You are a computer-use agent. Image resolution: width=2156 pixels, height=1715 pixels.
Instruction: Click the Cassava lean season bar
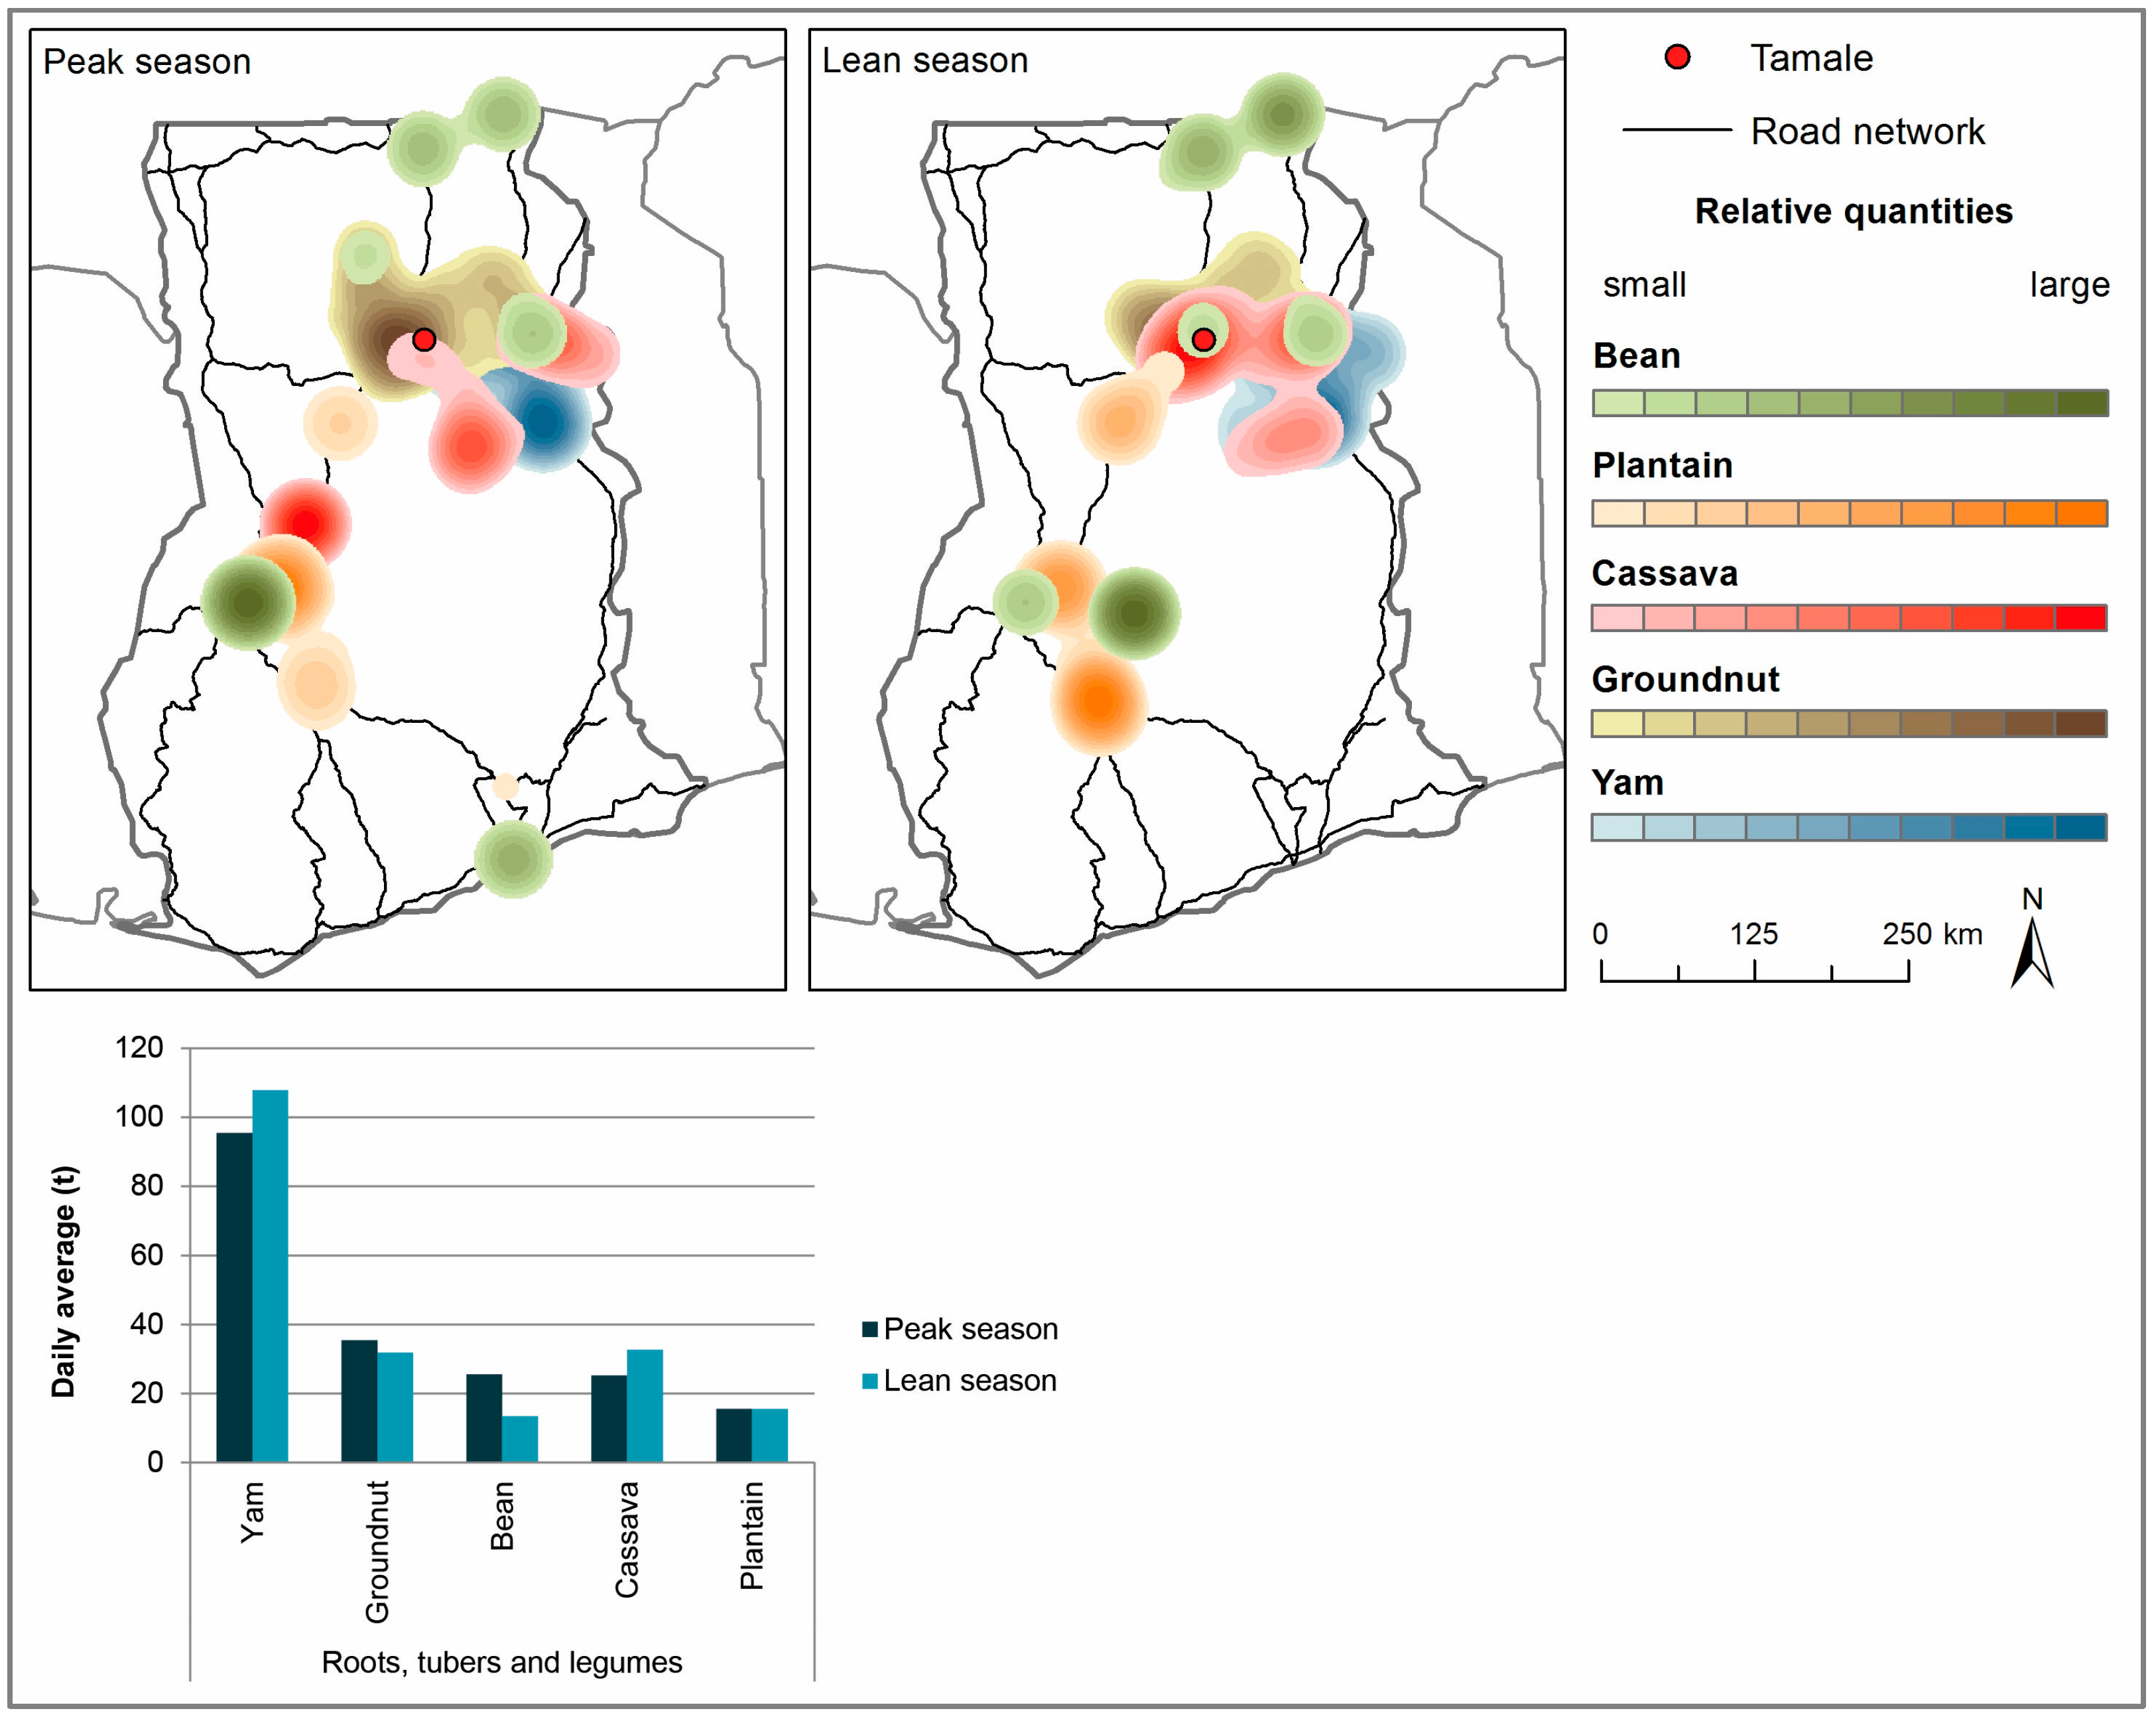[645, 1405]
